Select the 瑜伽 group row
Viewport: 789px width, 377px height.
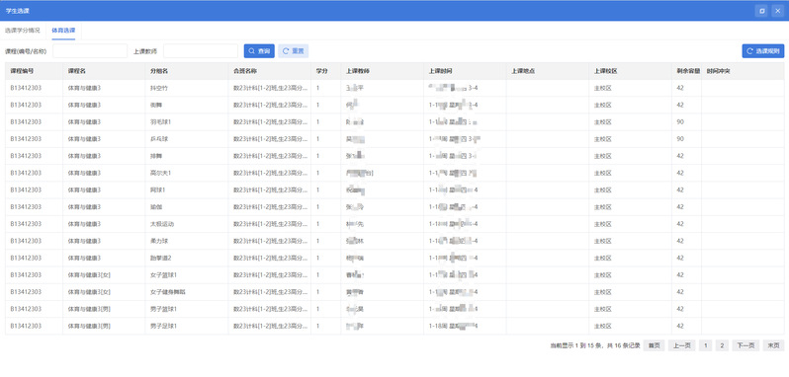394,207
